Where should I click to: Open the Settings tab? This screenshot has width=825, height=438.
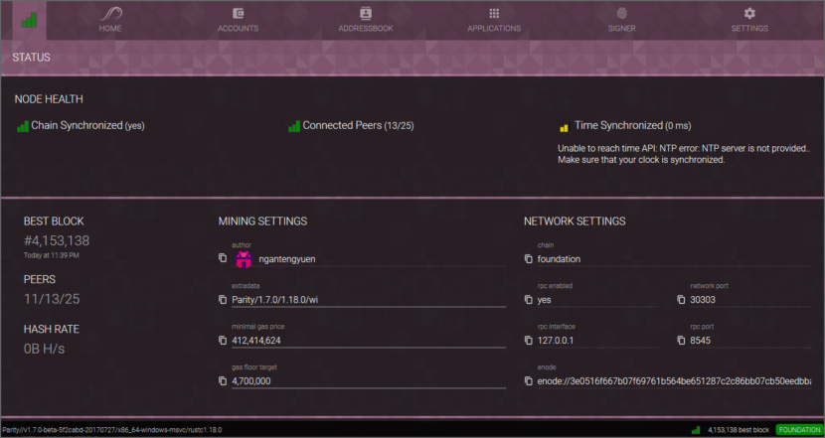click(749, 21)
